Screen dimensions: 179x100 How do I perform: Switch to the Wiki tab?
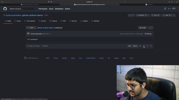coord(63,21)
